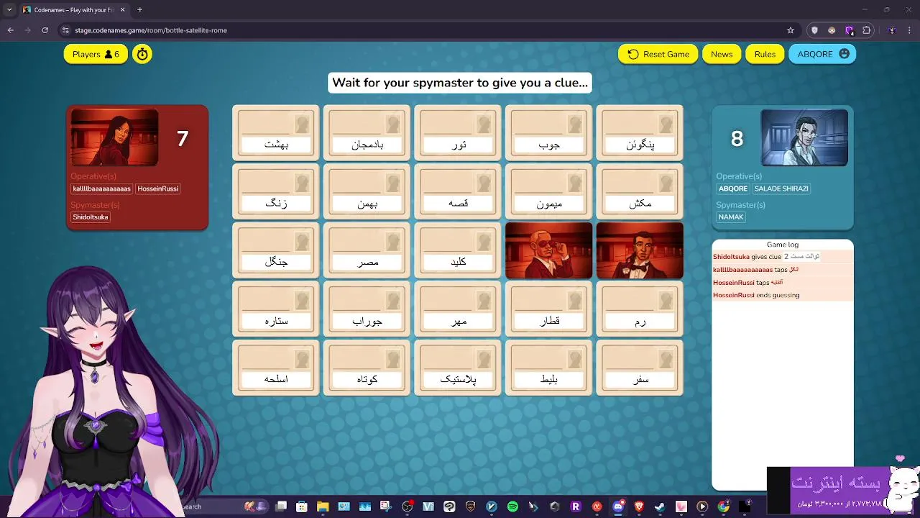Select the کوتاه word card

click(367, 368)
